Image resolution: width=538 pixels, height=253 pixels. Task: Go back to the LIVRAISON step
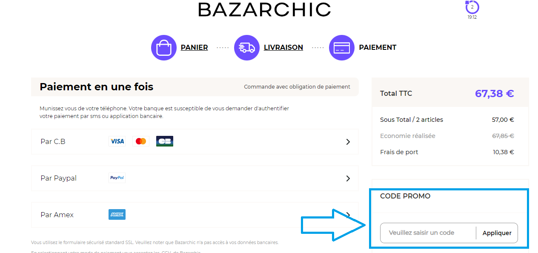pos(283,48)
